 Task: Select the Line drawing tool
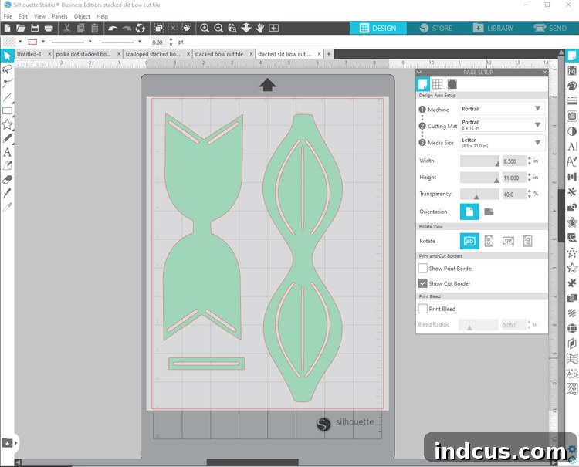click(7, 97)
